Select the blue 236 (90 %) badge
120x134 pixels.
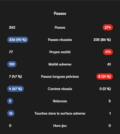[18, 40]
